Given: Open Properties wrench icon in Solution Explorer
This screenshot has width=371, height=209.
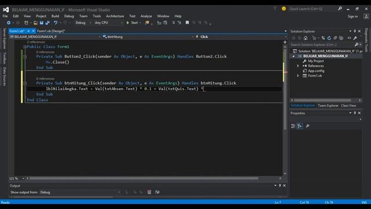Looking at the screenshot, I should pyautogui.click(x=355, y=38).
